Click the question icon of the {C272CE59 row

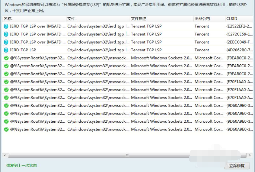6,34
